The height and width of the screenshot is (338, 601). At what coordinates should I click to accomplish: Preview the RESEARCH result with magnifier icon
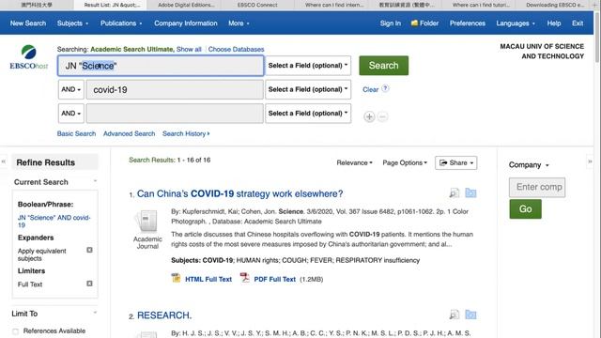455,315
